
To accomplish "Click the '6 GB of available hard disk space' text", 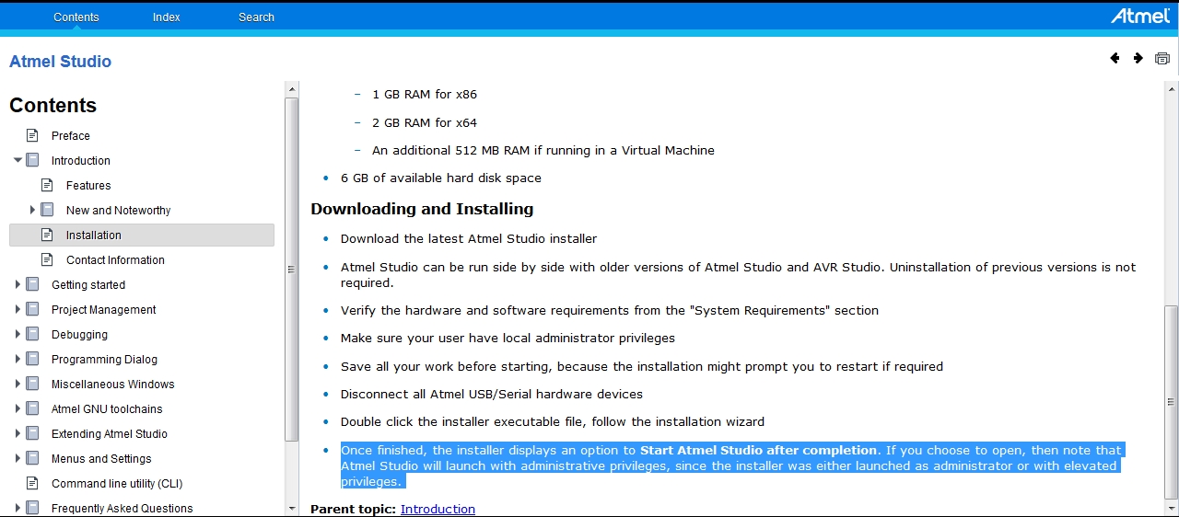I will pyautogui.click(x=441, y=178).
